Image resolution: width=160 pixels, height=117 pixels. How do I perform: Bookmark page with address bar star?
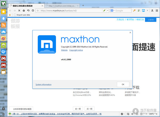(x=38, y=10)
